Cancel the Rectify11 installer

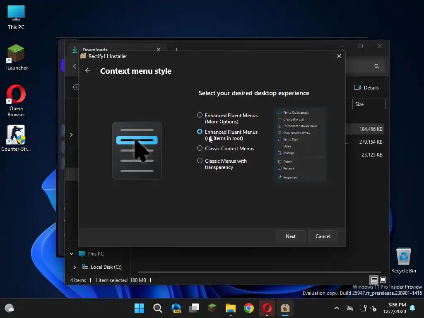(323, 236)
